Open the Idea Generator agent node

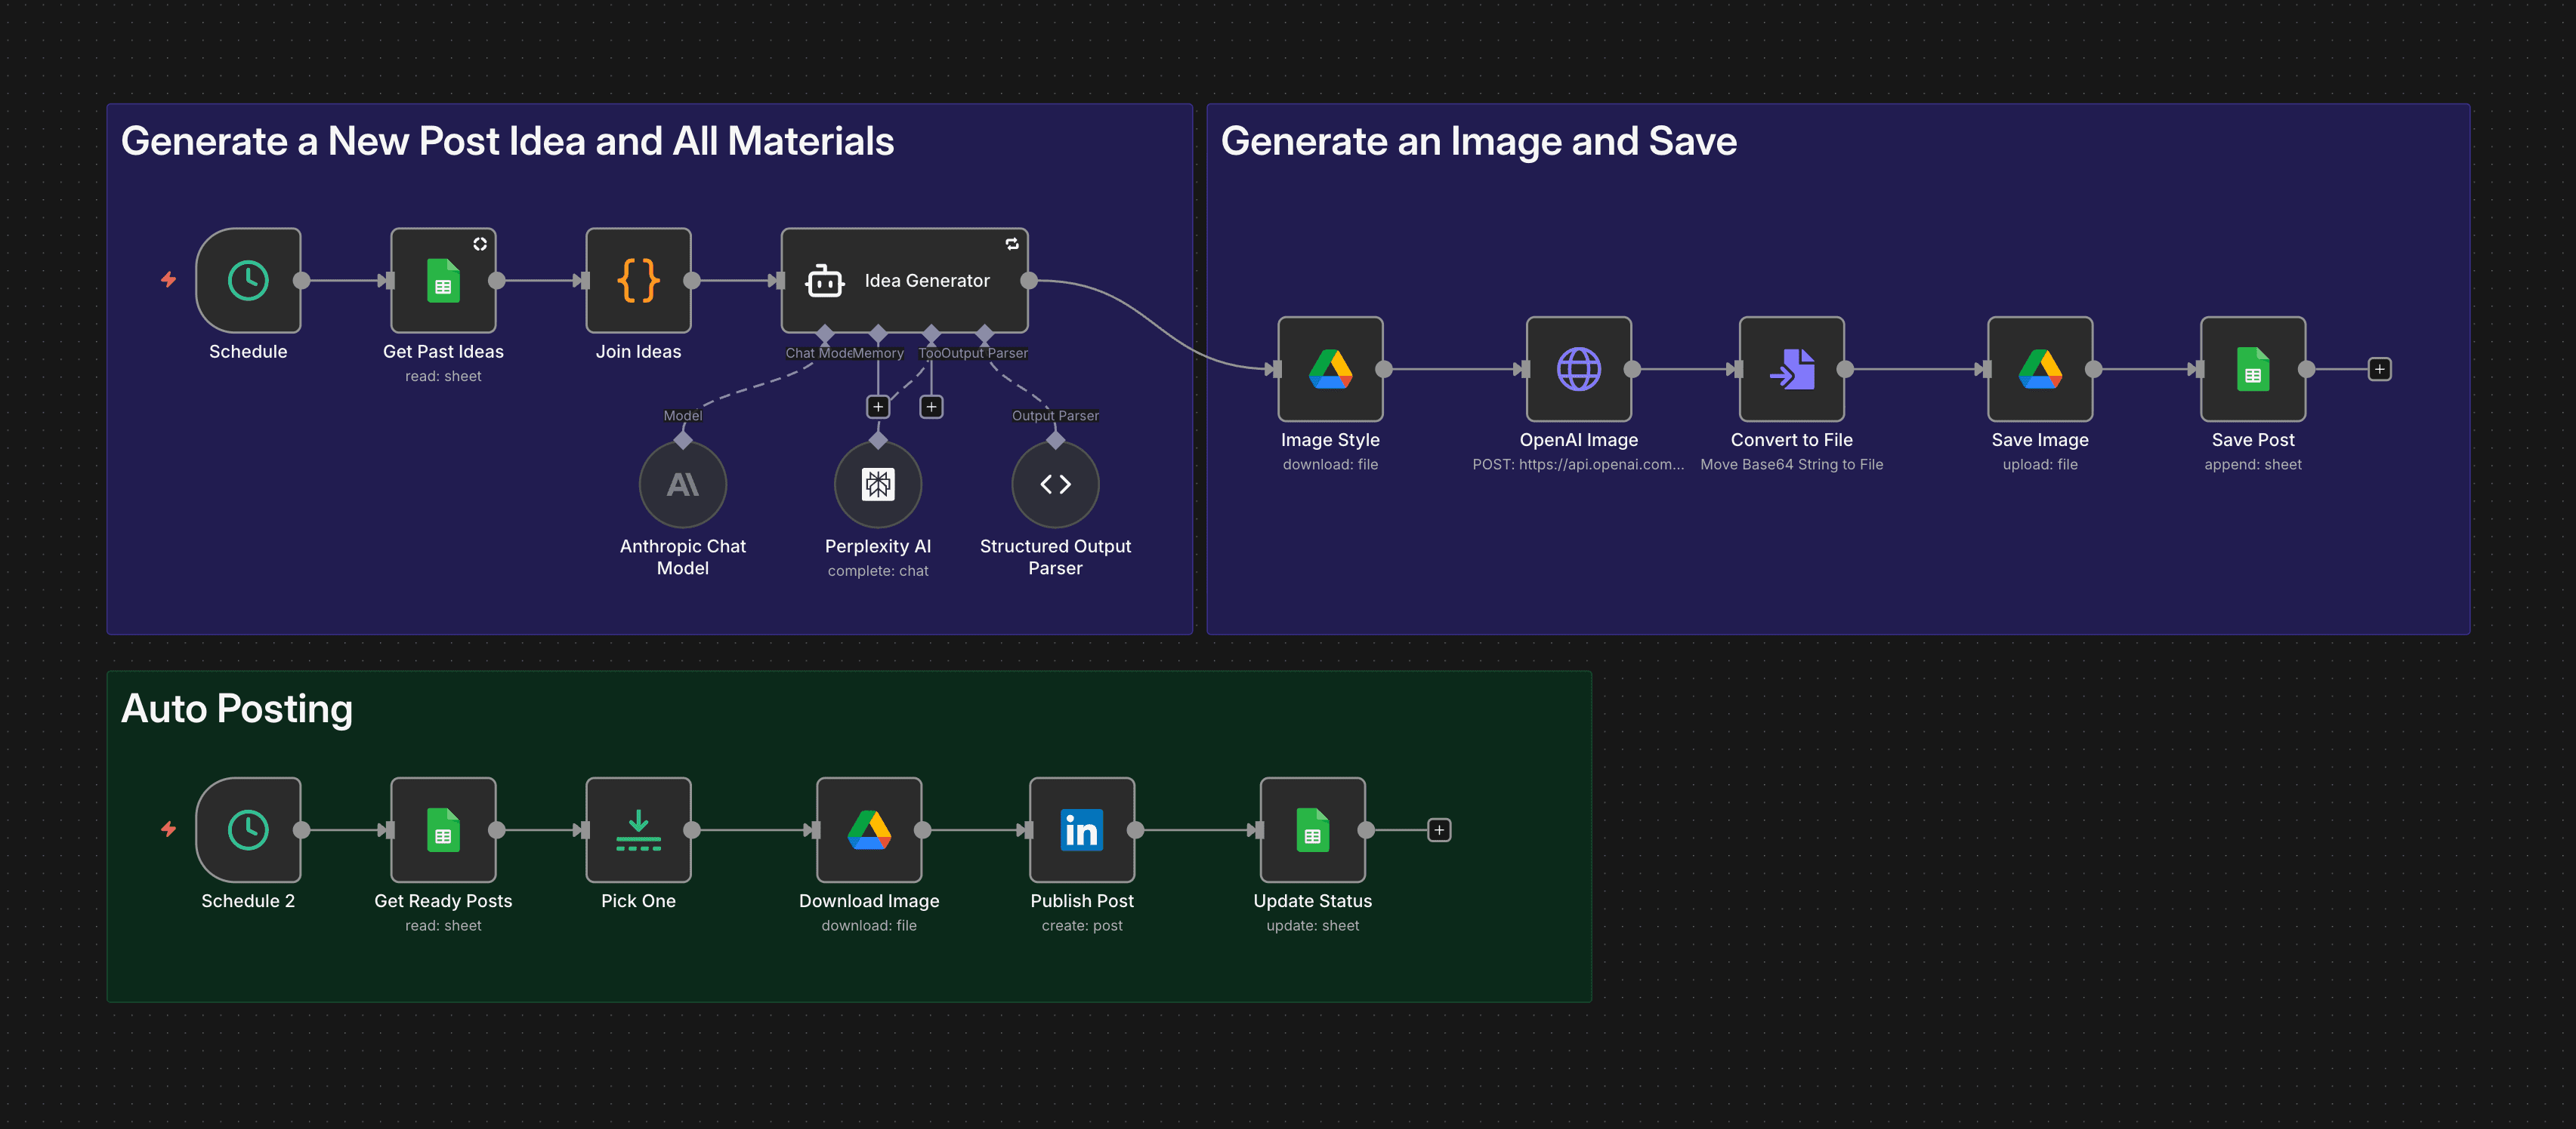(x=904, y=281)
